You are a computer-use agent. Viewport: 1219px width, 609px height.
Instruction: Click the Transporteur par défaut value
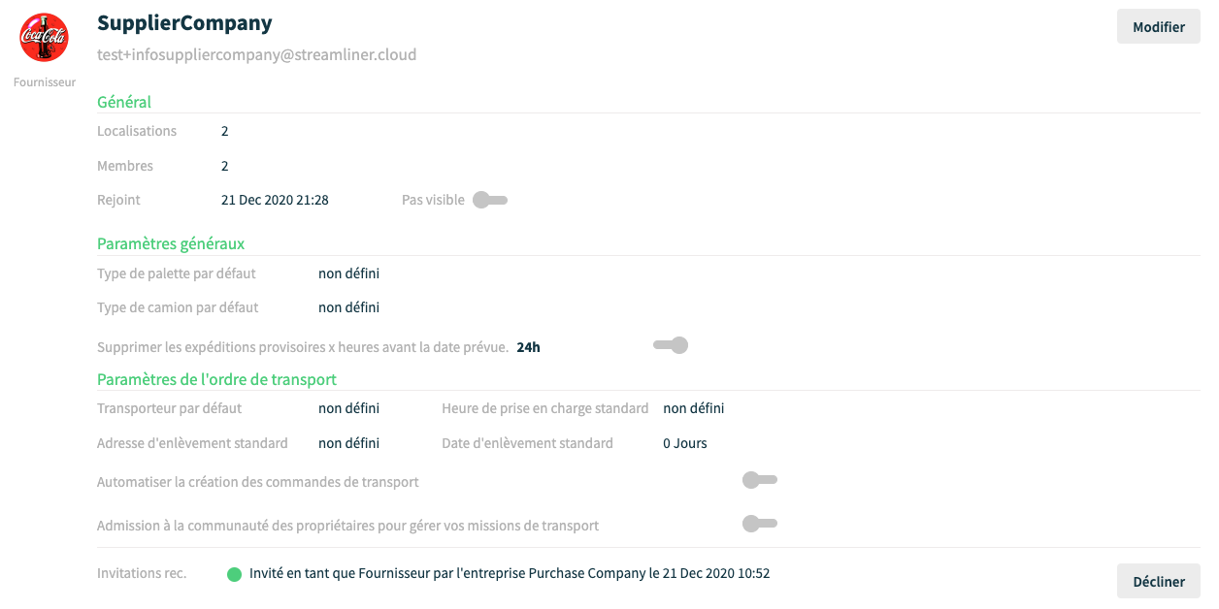pos(348,408)
